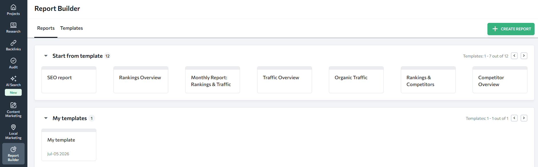Collapse the My templates section
Viewport: 538px width, 167px height.
pos(46,118)
